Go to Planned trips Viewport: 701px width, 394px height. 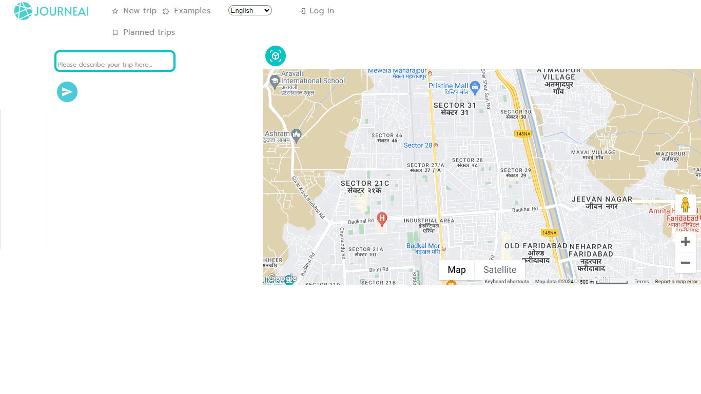pyautogui.click(x=144, y=32)
